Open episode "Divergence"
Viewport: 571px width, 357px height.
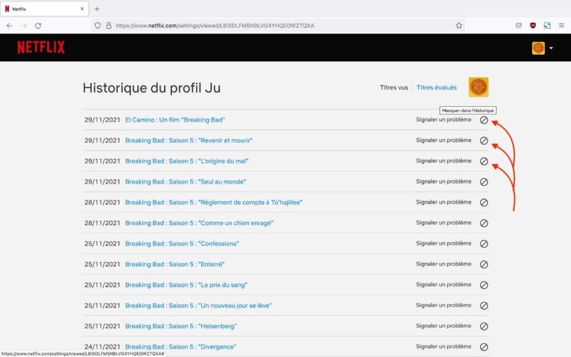[x=181, y=347]
